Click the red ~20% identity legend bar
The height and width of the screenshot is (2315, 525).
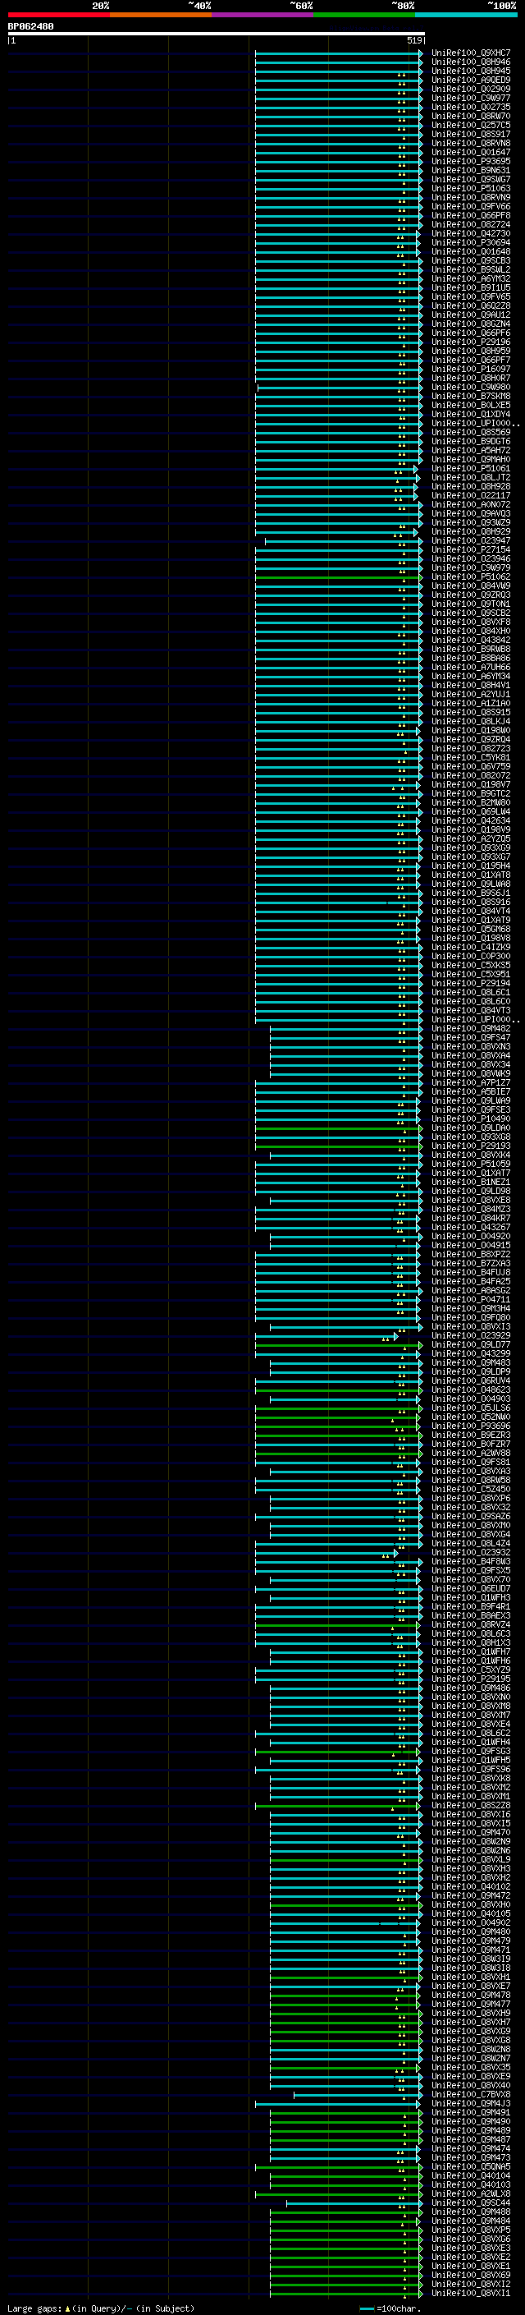point(58,15)
